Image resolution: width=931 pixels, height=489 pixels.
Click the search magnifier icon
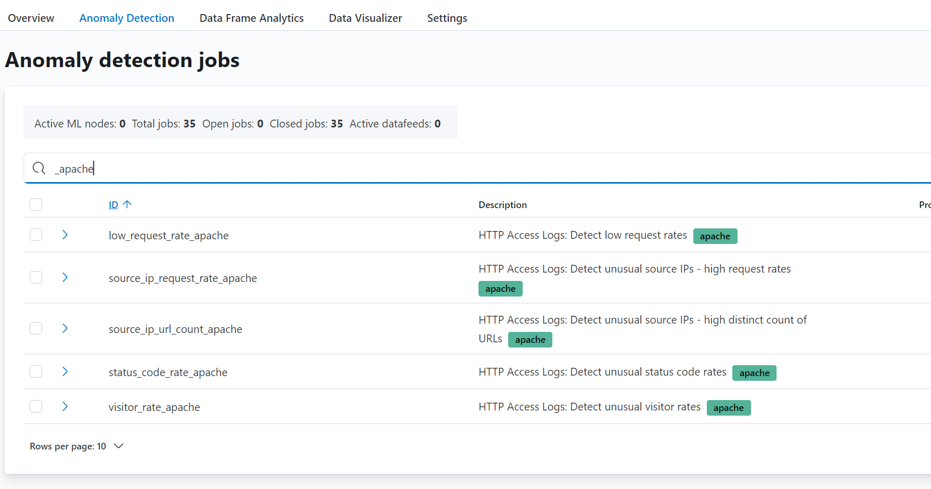coord(39,168)
